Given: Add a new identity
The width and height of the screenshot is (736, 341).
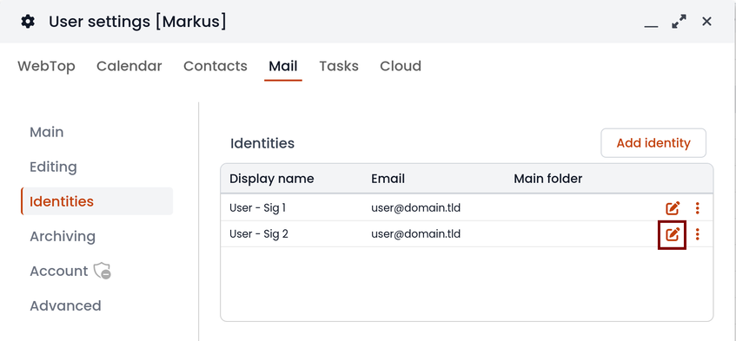Looking at the screenshot, I should pyautogui.click(x=653, y=143).
